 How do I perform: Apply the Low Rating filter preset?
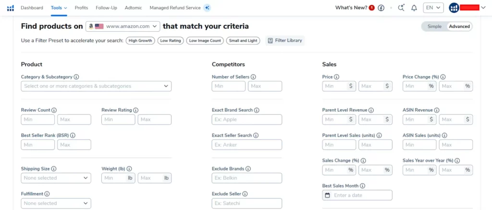[171, 41]
